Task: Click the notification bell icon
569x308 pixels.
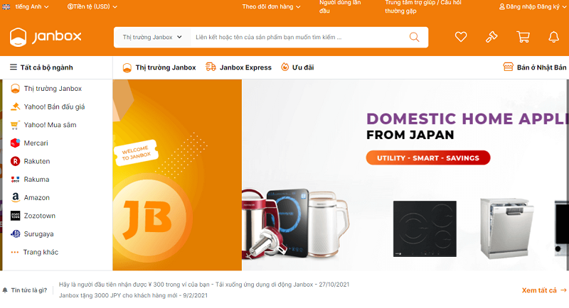Action: click(x=554, y=37)
